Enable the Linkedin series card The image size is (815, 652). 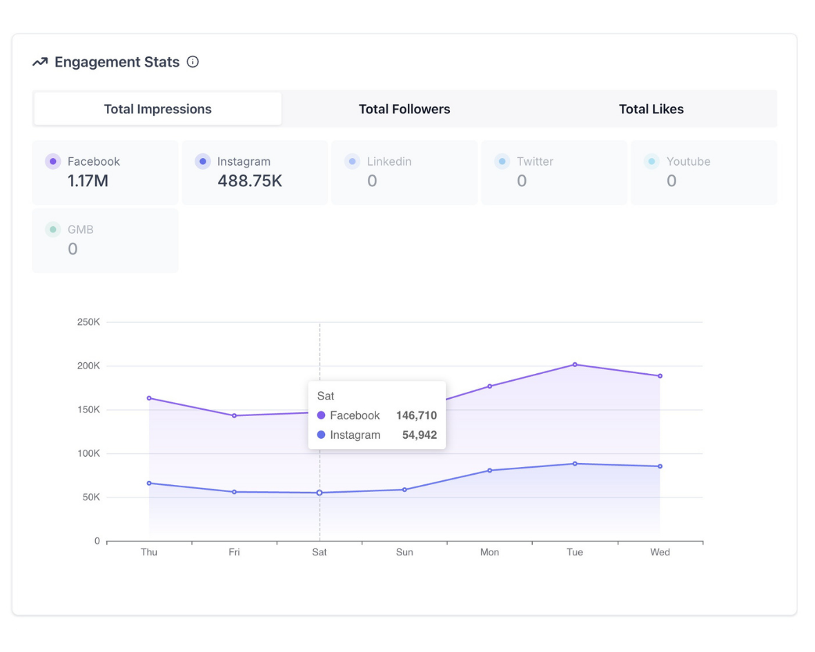(x=405, y=172)
